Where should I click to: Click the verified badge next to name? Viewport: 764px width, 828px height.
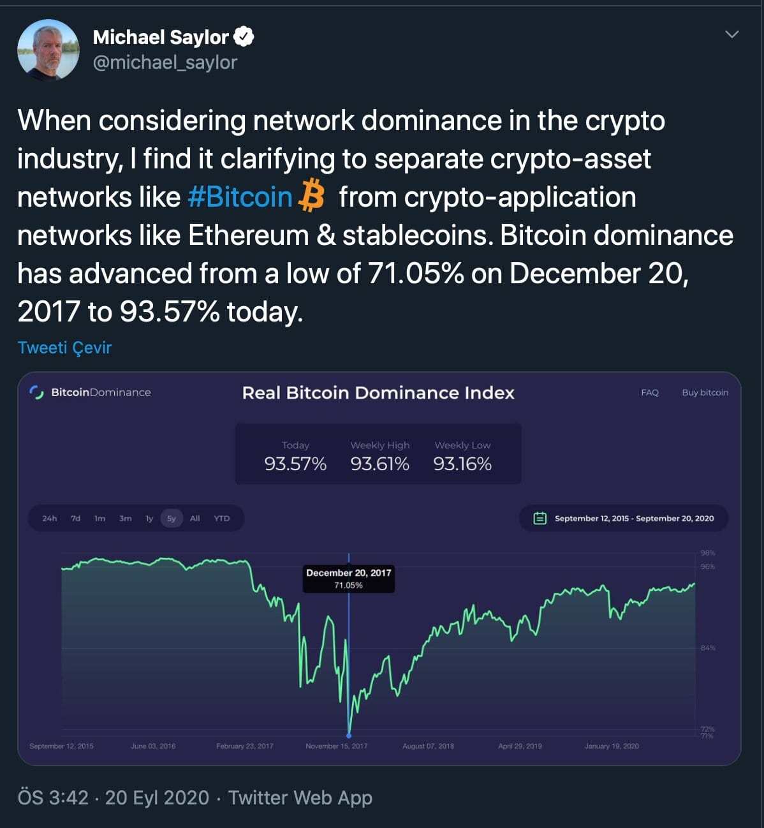(x=244, y=37)
